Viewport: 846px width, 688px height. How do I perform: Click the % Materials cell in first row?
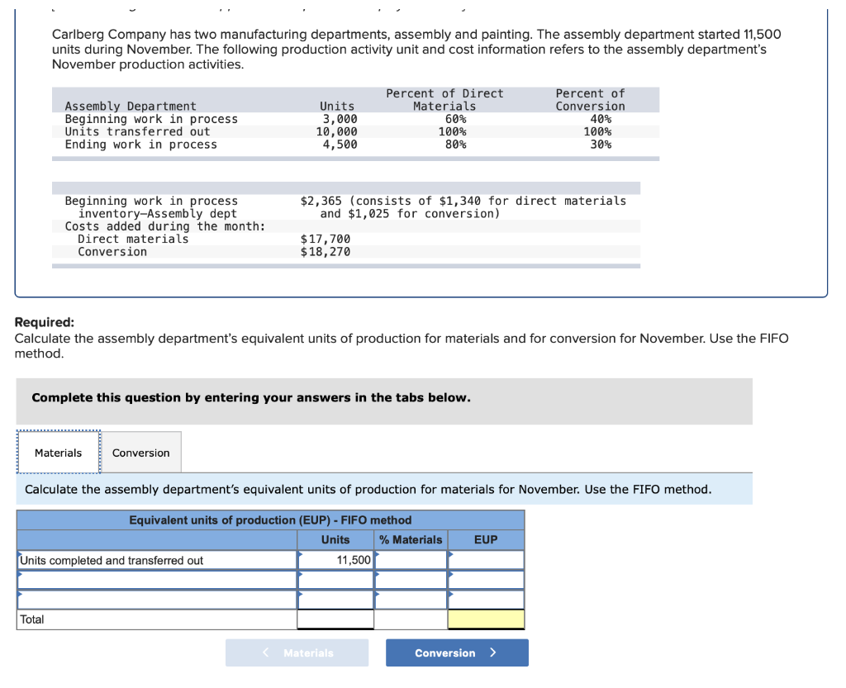(x=413, y=559)
